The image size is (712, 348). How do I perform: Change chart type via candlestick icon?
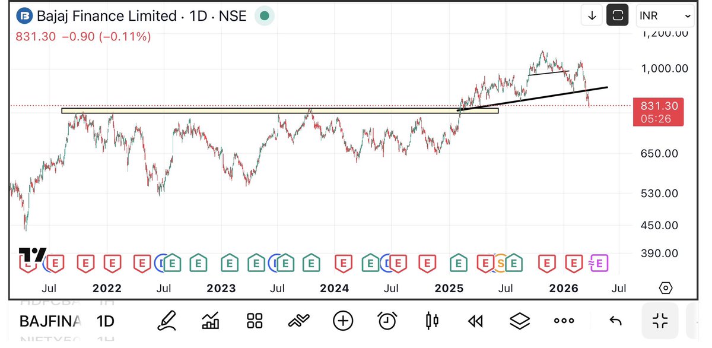431,321
